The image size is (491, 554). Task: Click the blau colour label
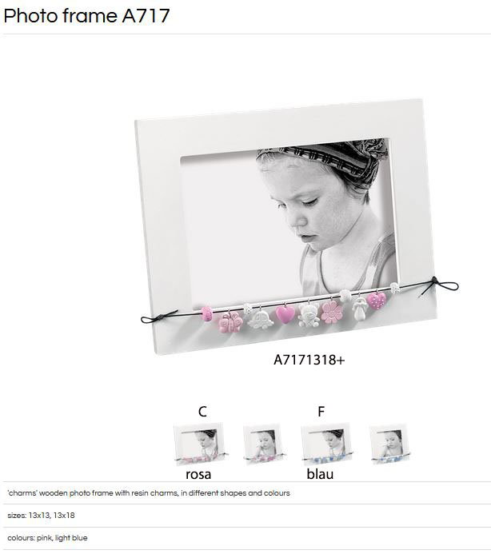click(x=320, y=474)
